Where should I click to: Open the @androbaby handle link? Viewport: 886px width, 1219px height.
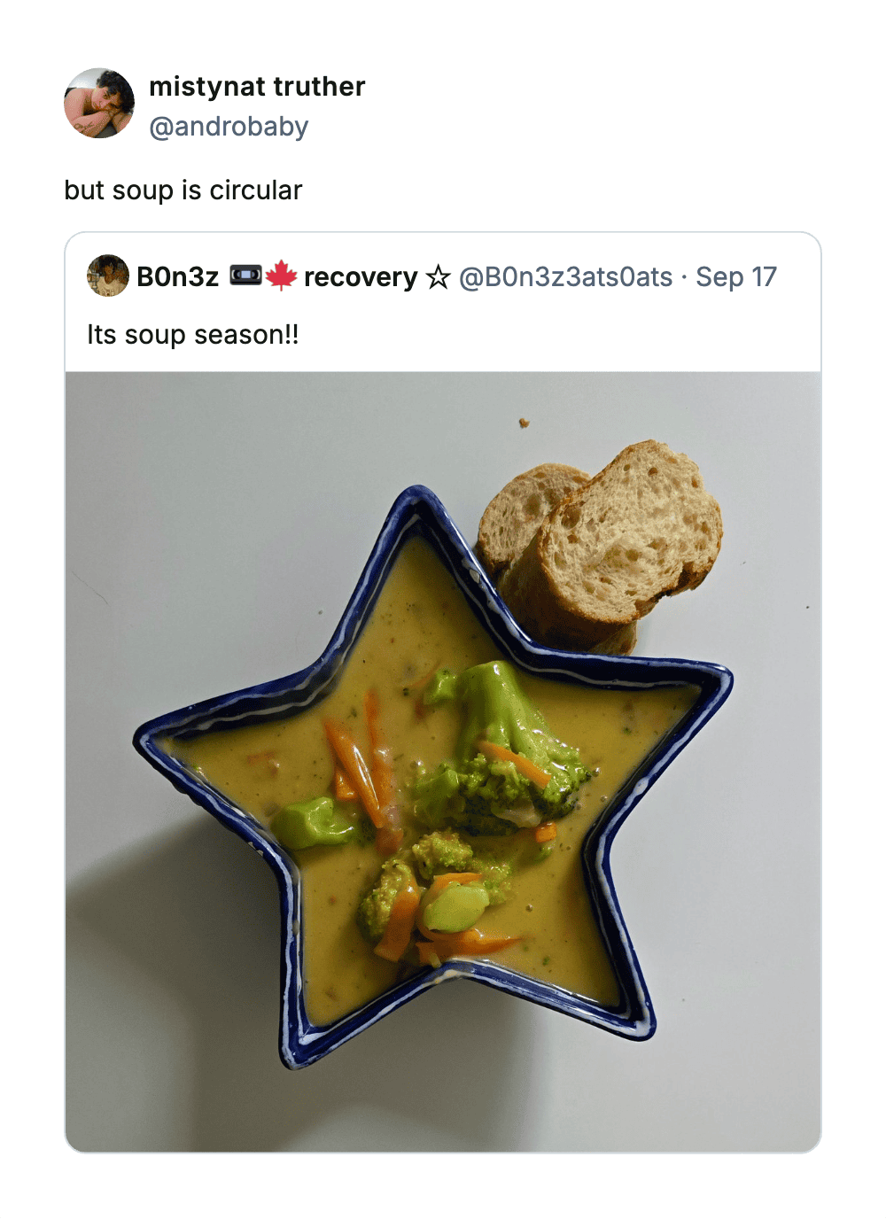pos(229,127)
